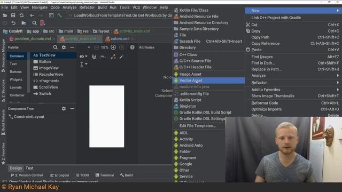Click Copy Path in context menu
The height and width of the screenshot is (192, 342).
(293, 37)
